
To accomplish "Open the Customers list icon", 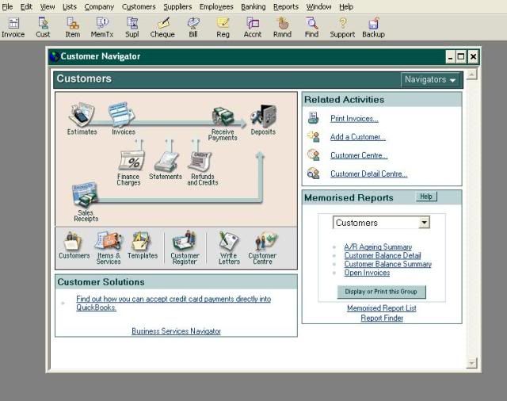I will (x=72, y=241).
